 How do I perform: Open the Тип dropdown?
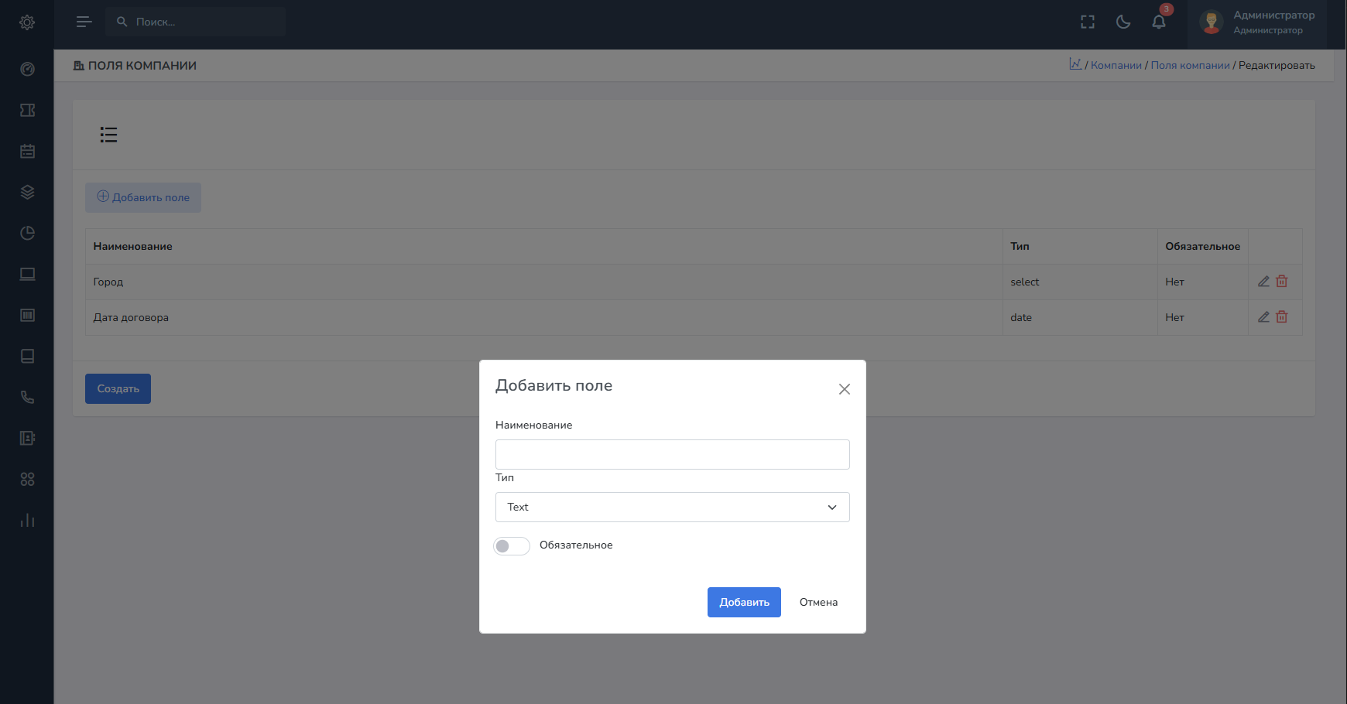click(672, 507)
